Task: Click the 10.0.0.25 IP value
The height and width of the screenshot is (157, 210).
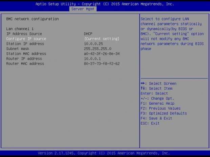Action: pos(93,44)
